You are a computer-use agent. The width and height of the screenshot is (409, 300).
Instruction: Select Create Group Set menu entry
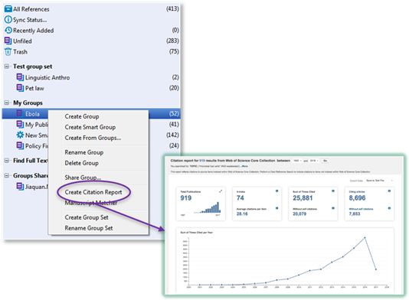[x=87, y=217]
